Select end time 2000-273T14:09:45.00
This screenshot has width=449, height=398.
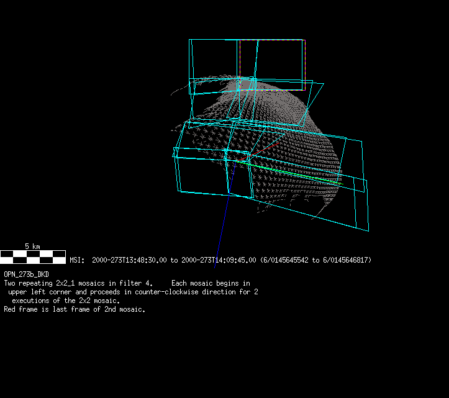coord(219,260)
